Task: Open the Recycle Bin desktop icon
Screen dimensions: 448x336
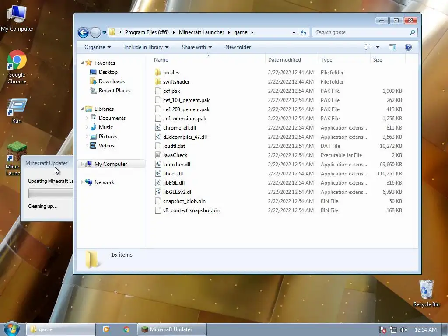Action: 426,294
